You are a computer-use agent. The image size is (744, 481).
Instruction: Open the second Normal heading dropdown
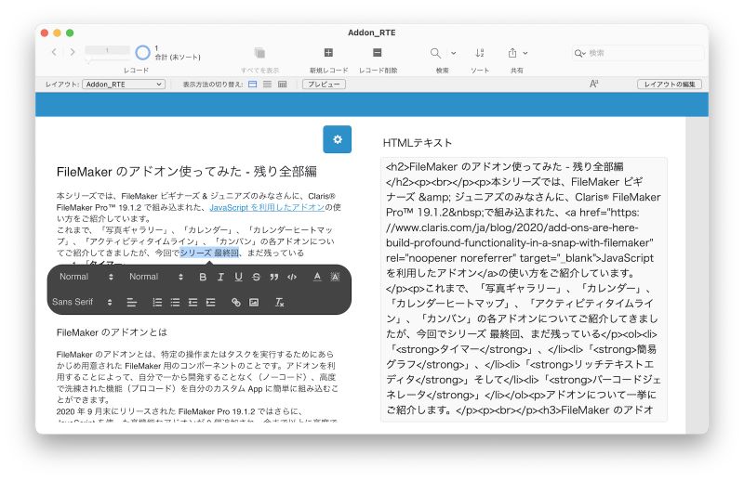point(156,277)
